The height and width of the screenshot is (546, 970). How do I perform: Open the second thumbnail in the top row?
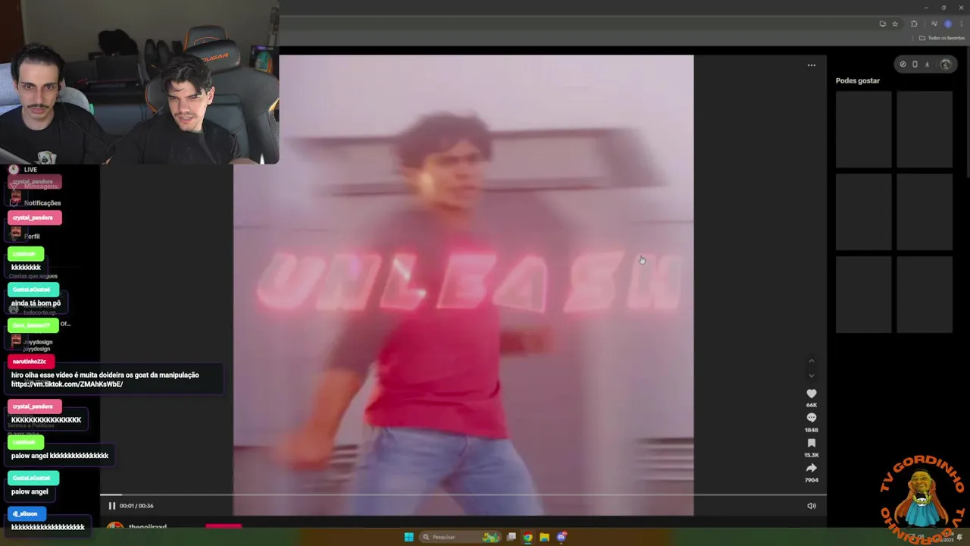click(x=925, y=129)
